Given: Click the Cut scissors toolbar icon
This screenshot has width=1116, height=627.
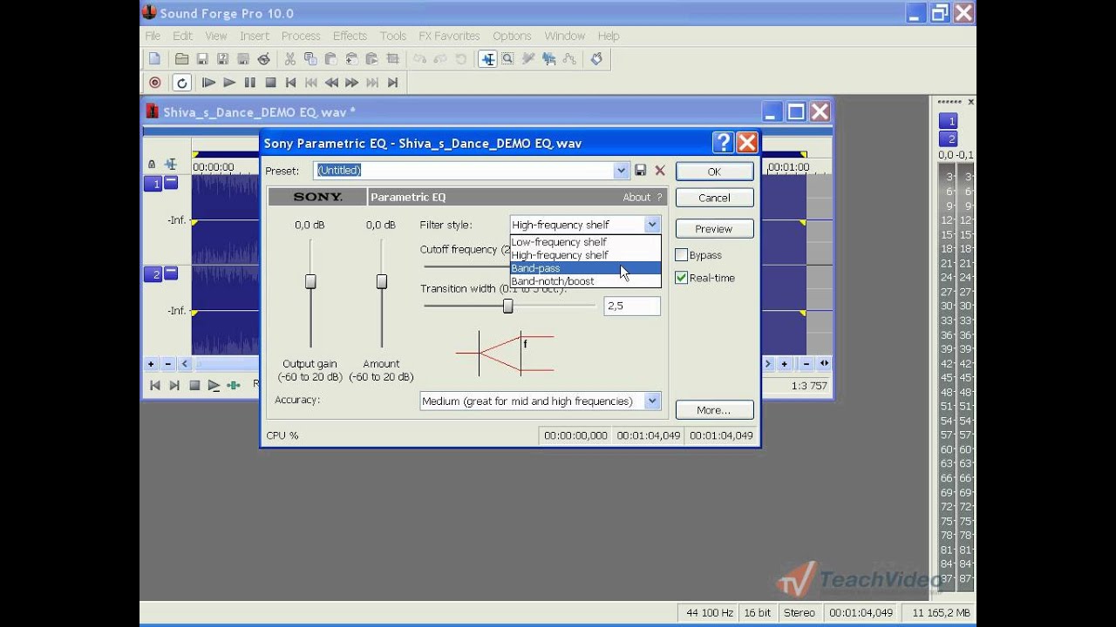Looking at the screenshot, I should (x=289, y=59).
